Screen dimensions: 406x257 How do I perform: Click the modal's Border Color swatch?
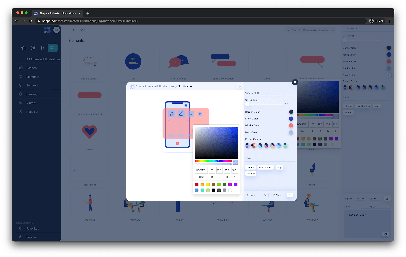pyautogui.click(x=291, y=112)
